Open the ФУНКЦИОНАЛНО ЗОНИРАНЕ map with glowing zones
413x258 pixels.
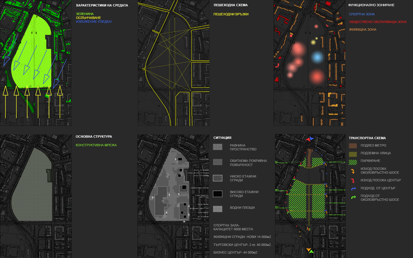(x=309, y=63)
